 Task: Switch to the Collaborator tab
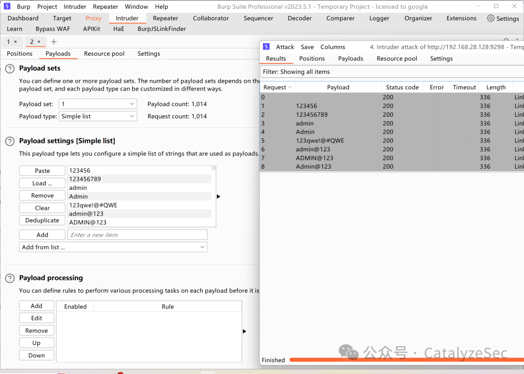(x=211, y=18)
